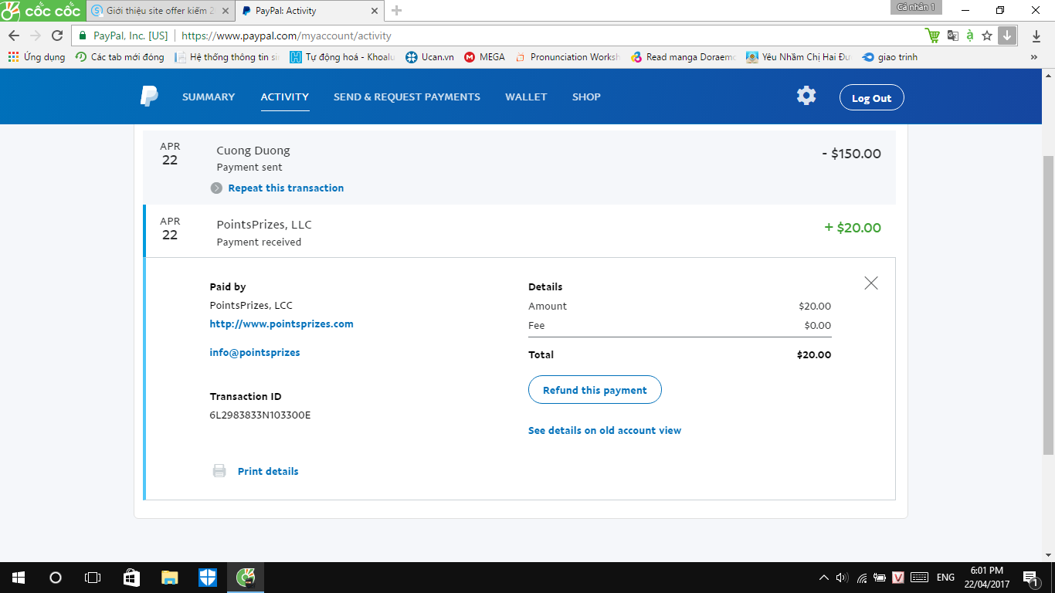Open the touch keyboard tray icon
The height and width of the screenshot is (593, 1055).
point(919,578)
